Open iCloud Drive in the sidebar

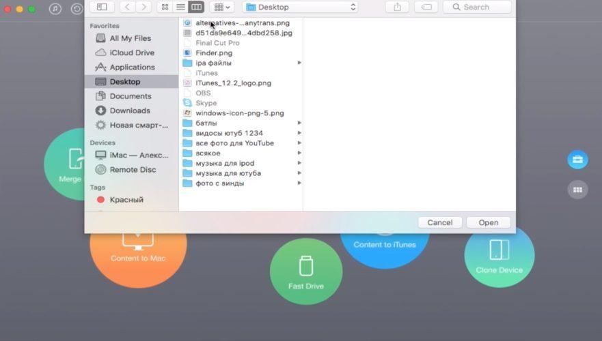click(x=132, y=53)
